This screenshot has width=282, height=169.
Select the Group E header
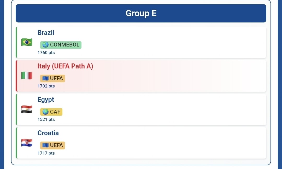click(141, 13)
